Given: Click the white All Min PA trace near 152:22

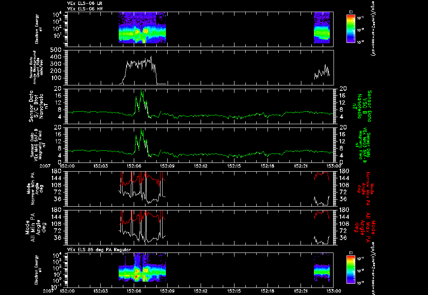Looking at the screenshot, I should (321, 241).
